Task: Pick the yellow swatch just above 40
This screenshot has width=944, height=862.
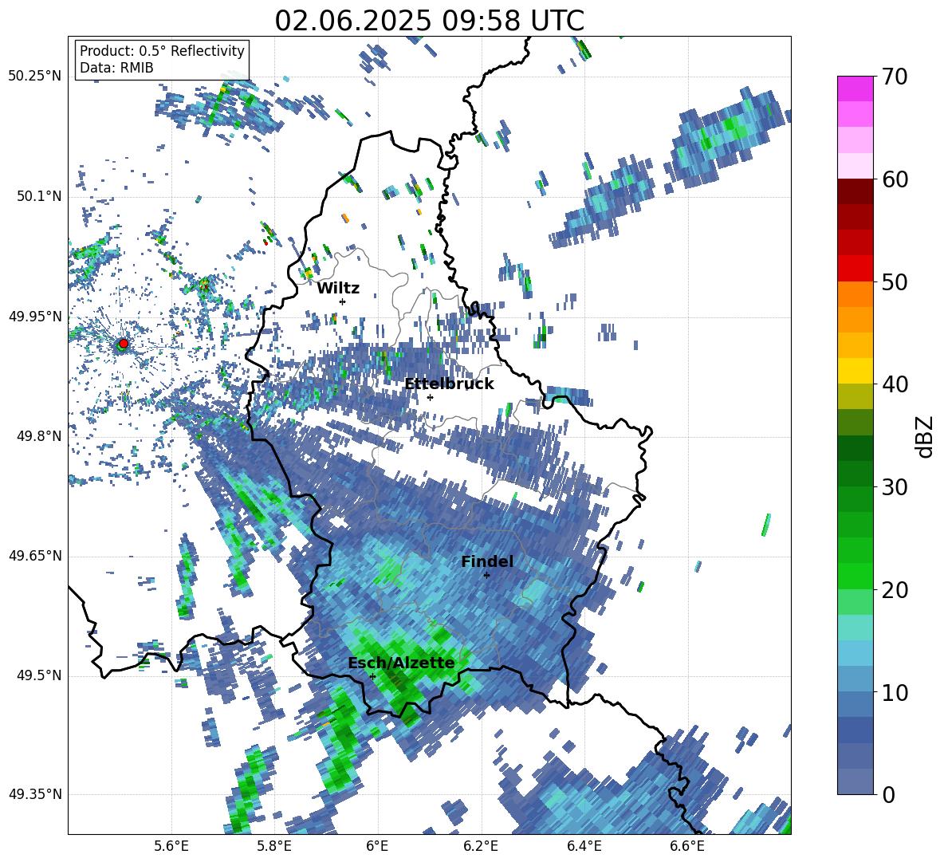Action: [855, 371]
